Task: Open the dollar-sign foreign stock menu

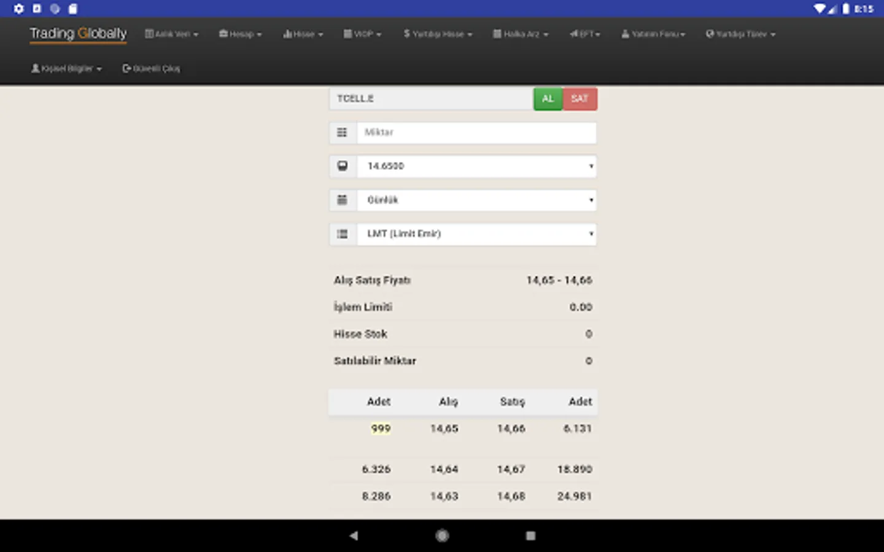Action: 438,34
